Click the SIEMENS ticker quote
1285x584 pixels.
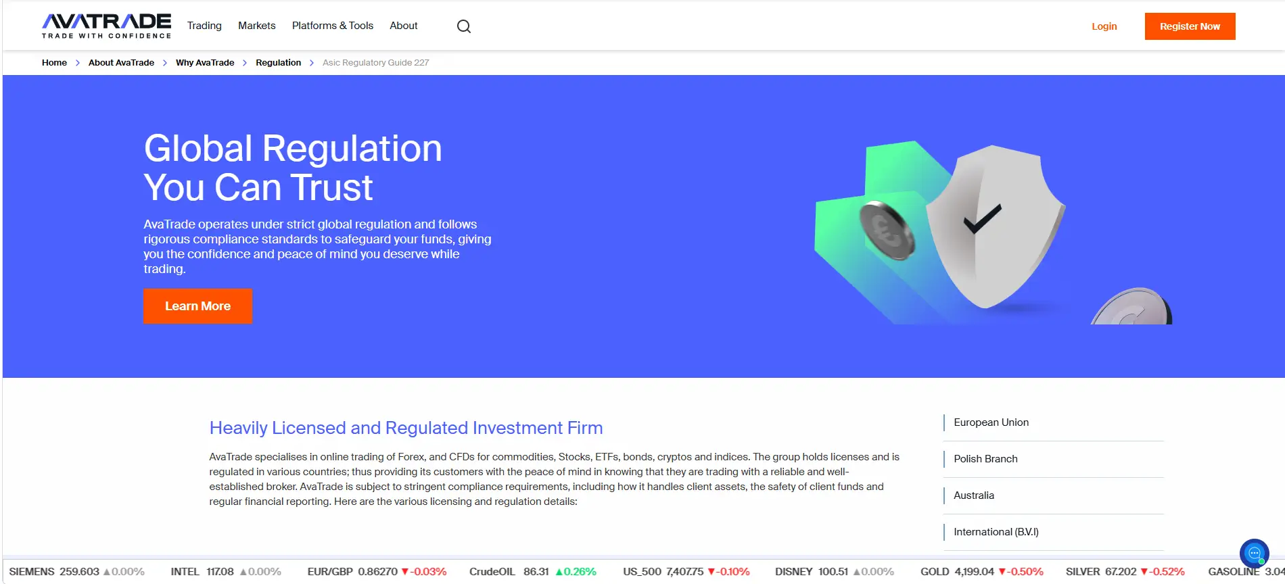point(77,572)
